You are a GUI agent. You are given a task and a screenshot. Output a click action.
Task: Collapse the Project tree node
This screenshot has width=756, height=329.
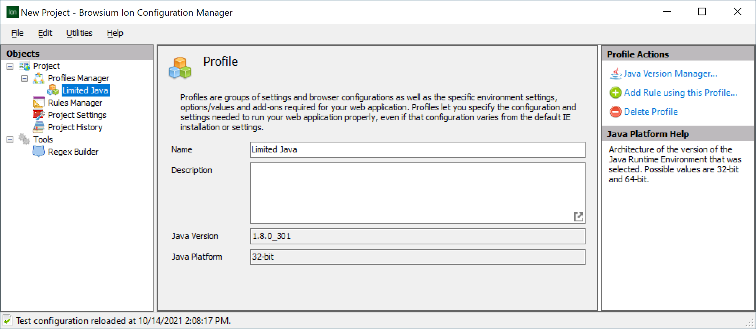[x=10, y=66]
